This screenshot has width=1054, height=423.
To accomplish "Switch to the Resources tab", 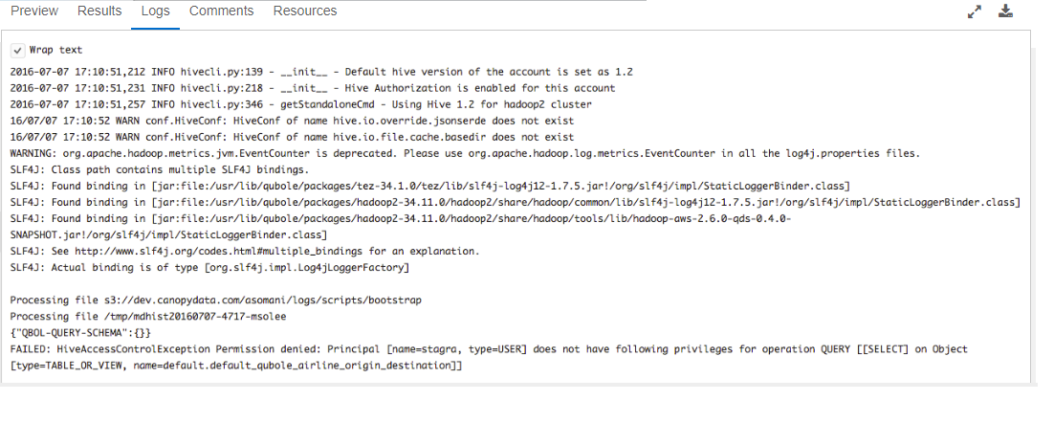I will click(x=305, y=11).
